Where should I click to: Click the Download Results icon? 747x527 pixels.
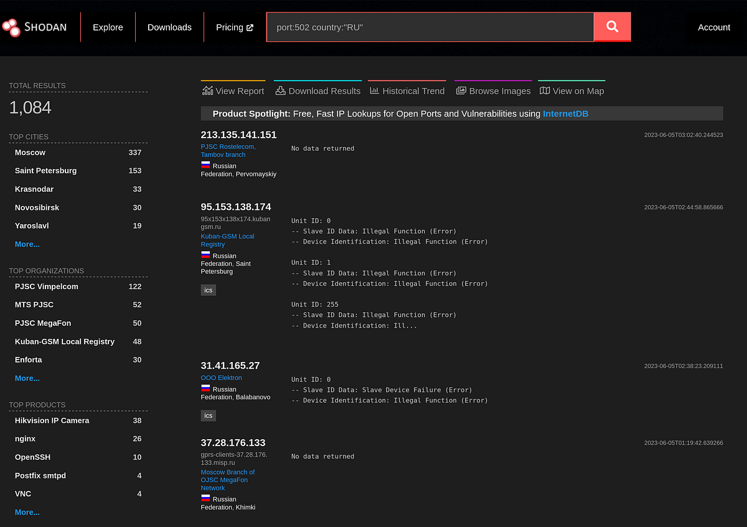coord(281,90)
